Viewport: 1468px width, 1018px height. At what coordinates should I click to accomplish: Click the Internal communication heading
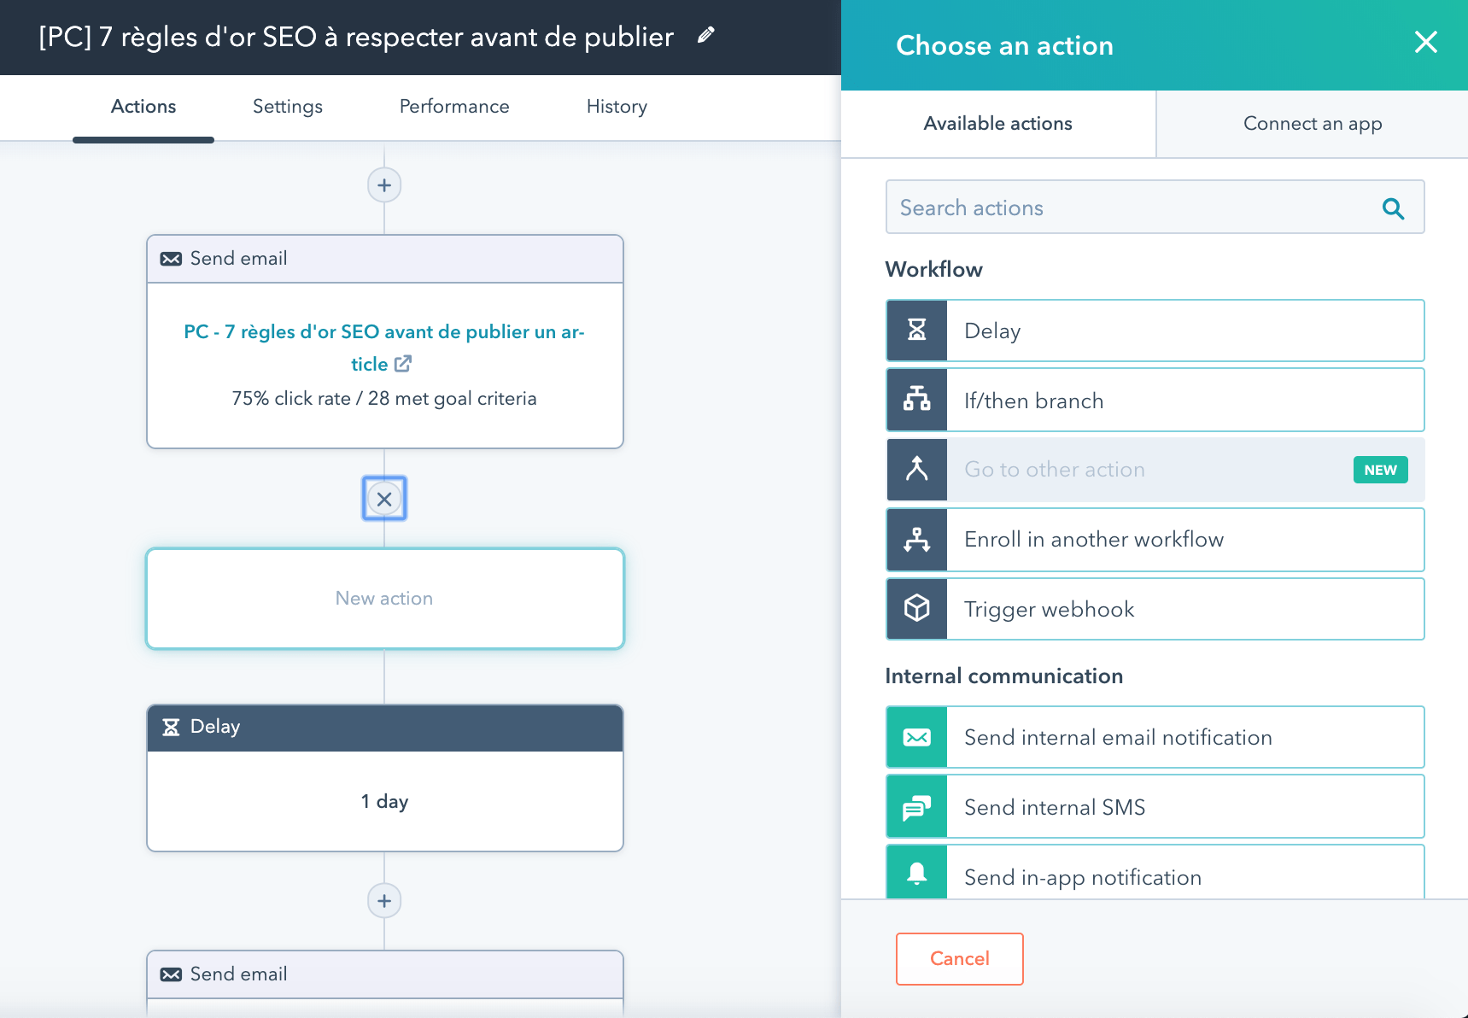[1003, 676]
